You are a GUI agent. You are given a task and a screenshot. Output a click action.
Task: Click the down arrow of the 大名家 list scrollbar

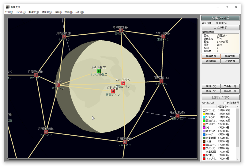238,159
